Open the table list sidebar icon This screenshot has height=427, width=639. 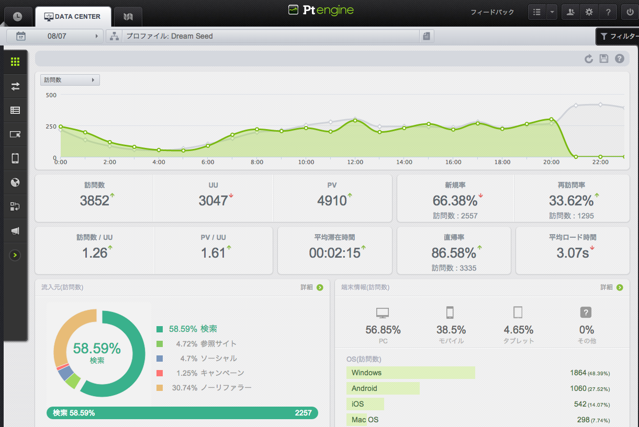(x=15, y=110)
